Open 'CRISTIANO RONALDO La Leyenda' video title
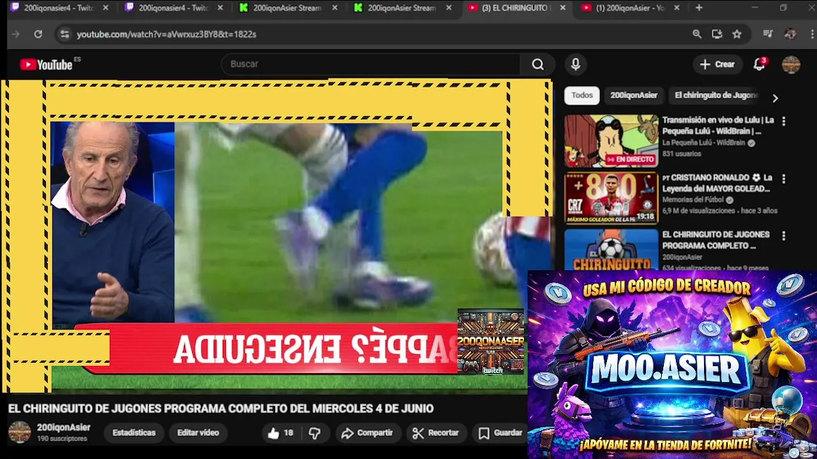This screenshot has height=459, width=817. point(717,183)
